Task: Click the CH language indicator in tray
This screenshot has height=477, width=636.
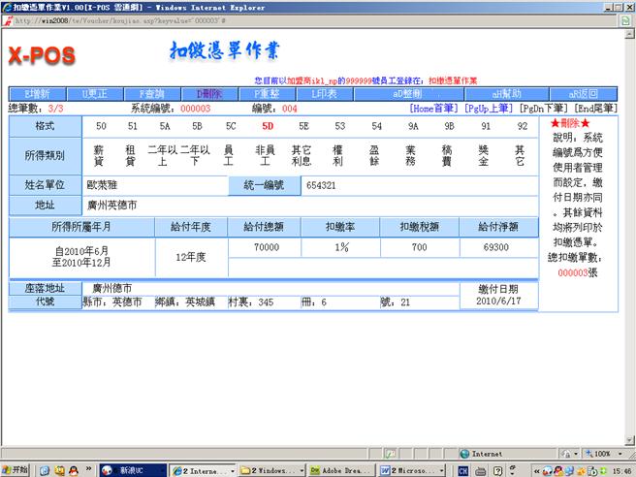Action: click(464, 469)
